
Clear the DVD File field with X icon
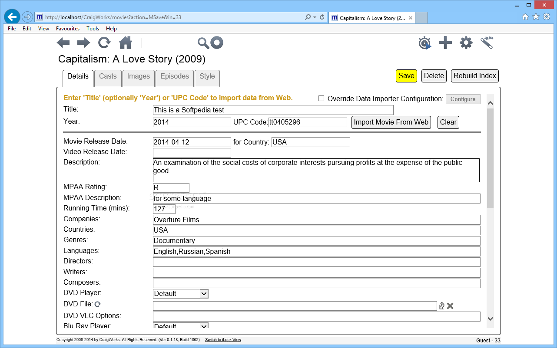pos(450,306)
